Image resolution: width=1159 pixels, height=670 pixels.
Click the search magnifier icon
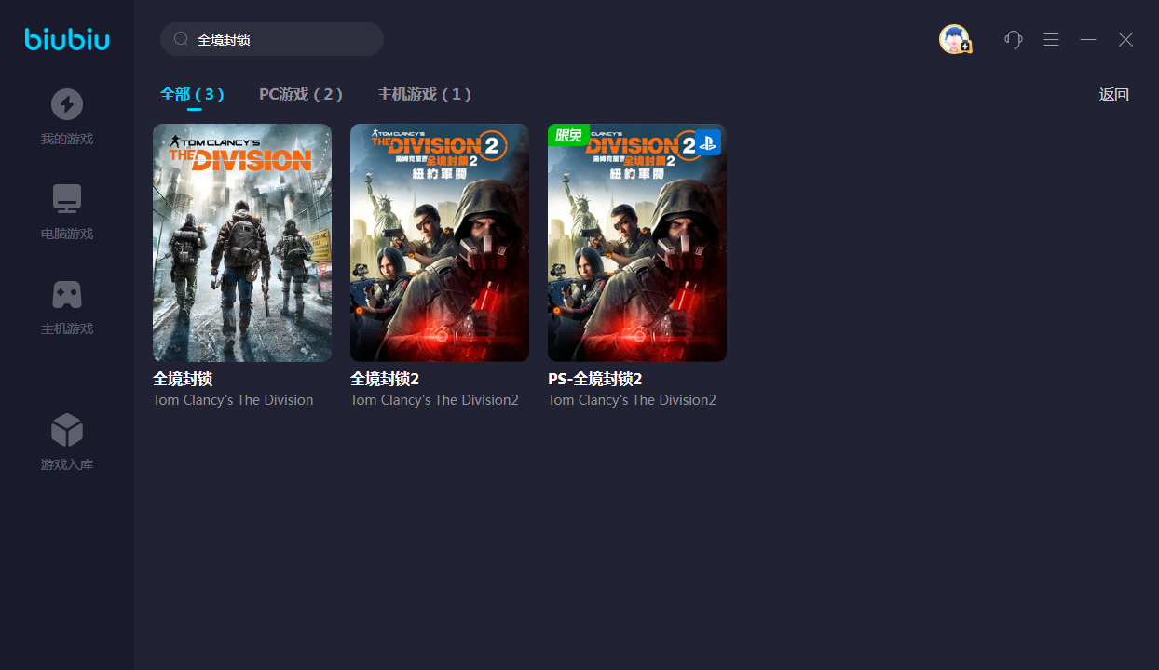tap(182, 39)
